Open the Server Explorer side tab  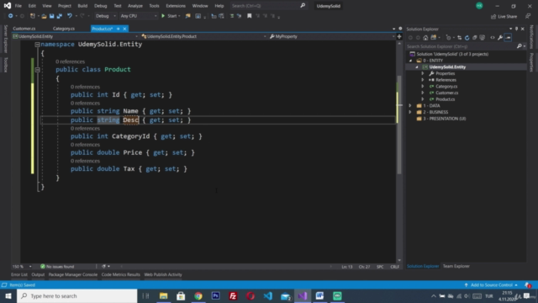pyautogui.click(x=5, y=40)
